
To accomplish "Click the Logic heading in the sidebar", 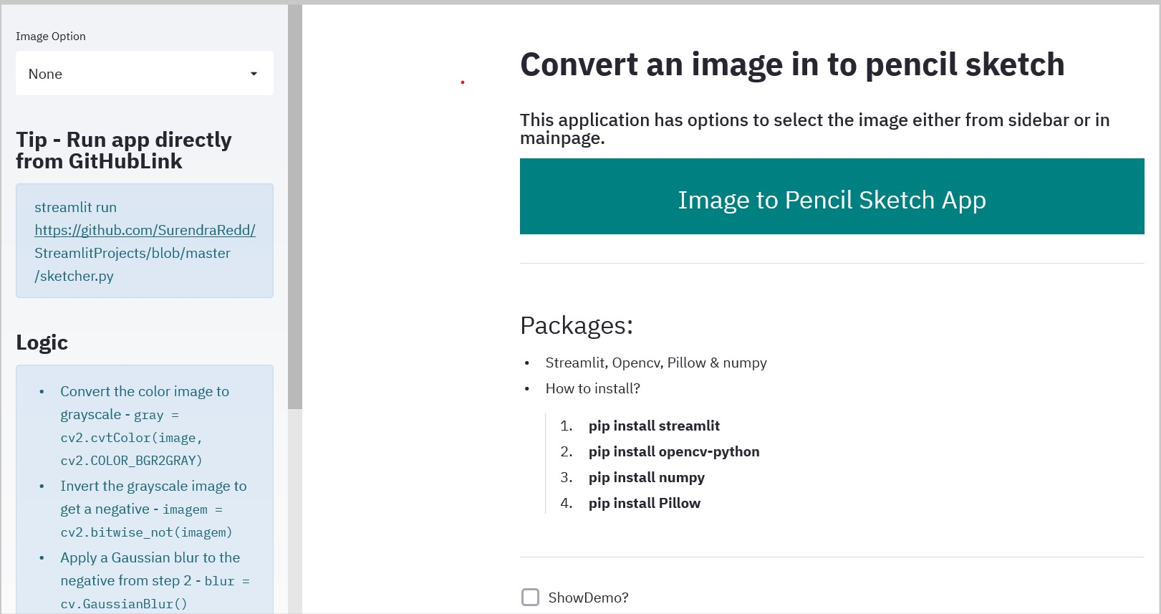I will click(x=42, y=342).
